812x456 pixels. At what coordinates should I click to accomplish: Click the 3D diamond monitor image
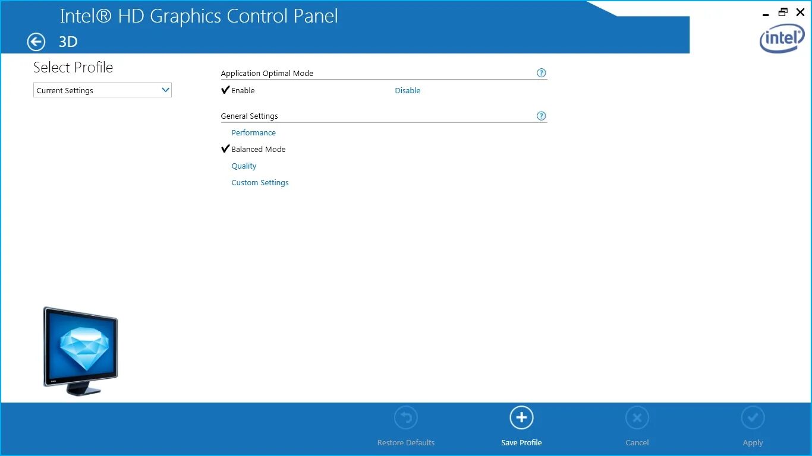point(80,351)
